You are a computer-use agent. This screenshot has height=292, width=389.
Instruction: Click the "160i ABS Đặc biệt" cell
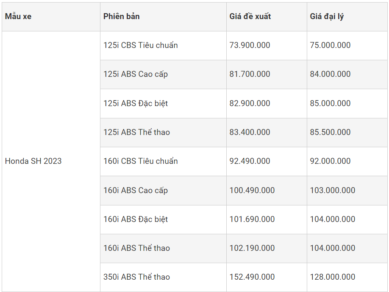(x=136, y=219)
